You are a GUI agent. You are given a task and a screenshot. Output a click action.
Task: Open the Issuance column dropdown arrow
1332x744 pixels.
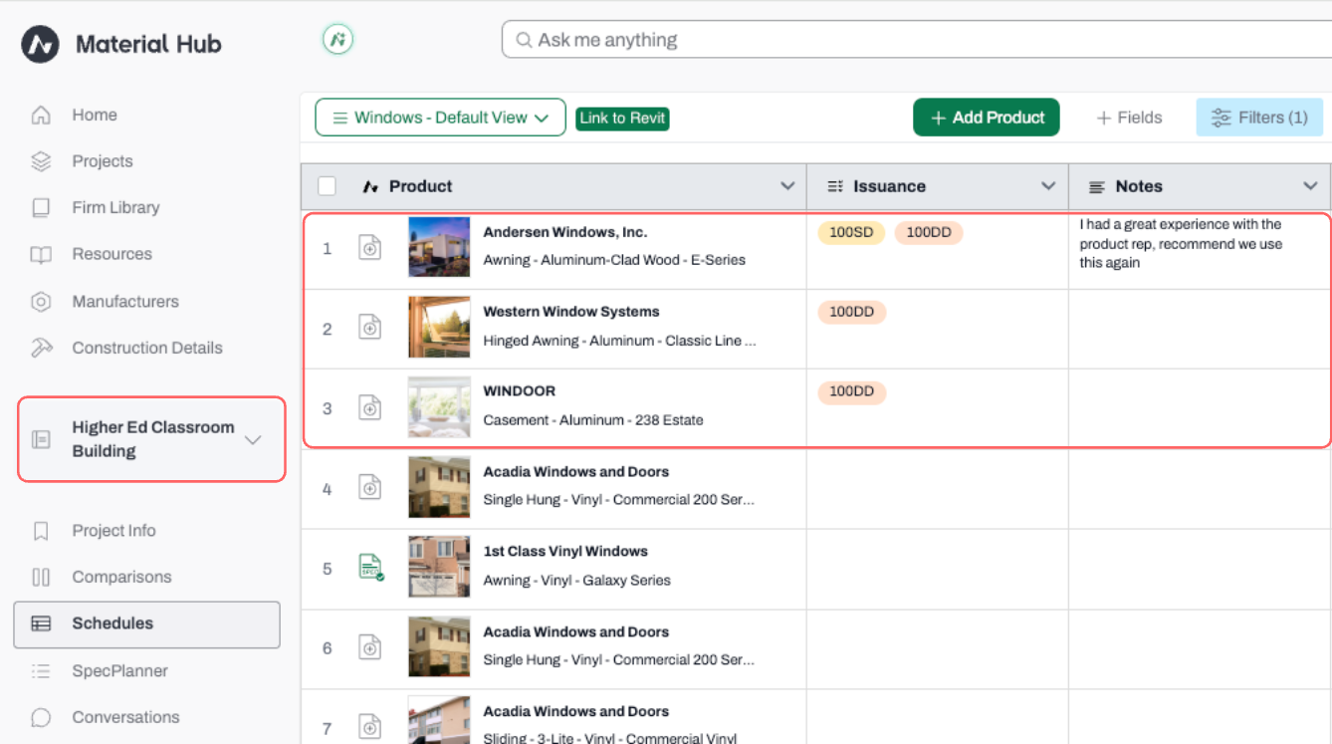click(1048, 186)
